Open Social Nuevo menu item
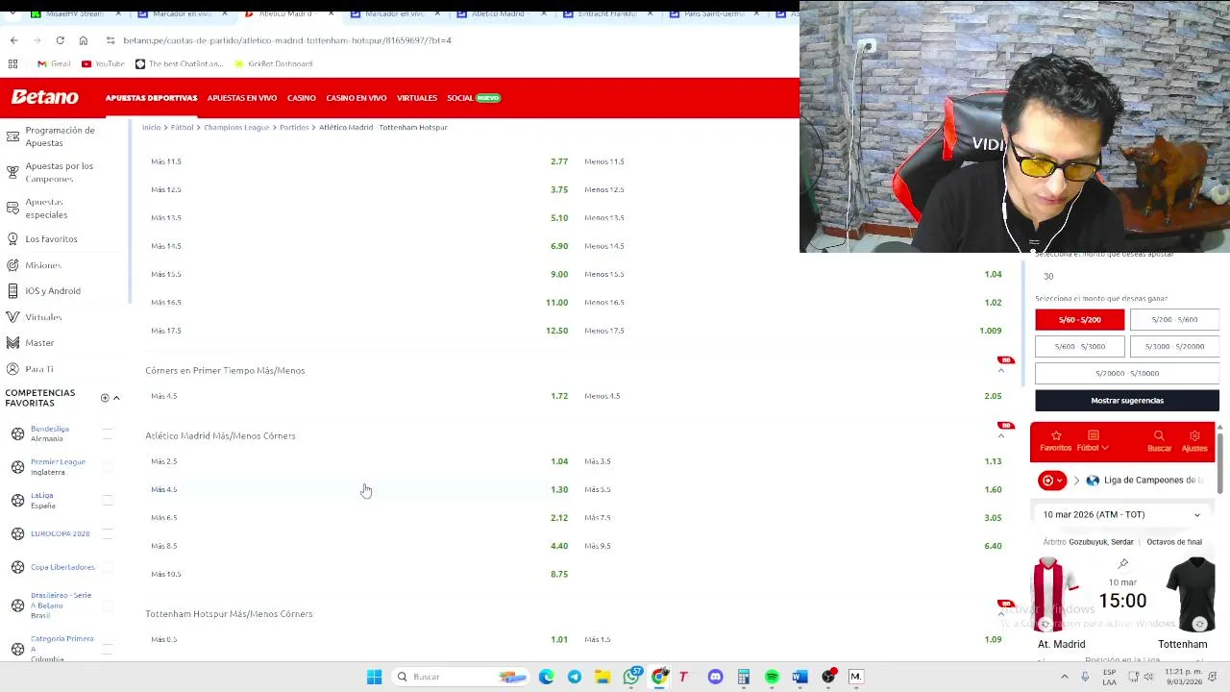The width and height of the screenshot is (1230, 692). coord(474,98)
